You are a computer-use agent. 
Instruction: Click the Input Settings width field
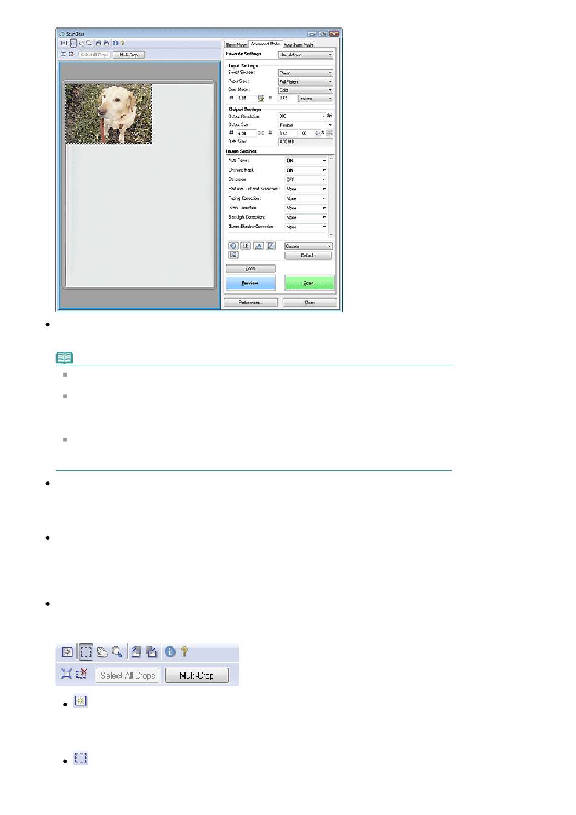point(246,98)
